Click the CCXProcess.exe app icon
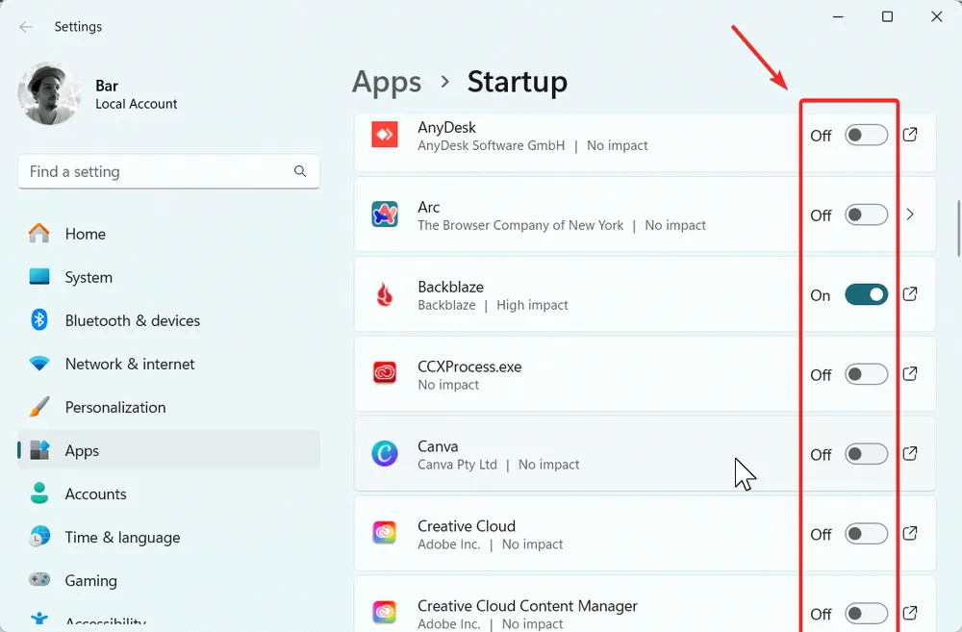The width and height of the screenshot is (962, 632). [x=385, y=373]
